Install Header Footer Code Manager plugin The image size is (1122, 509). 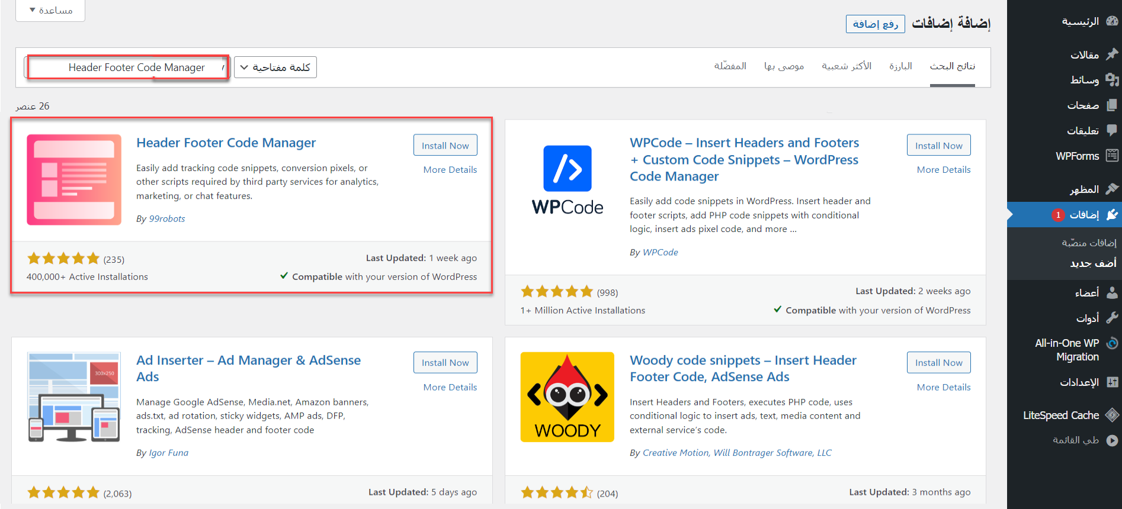coord(445,146)
